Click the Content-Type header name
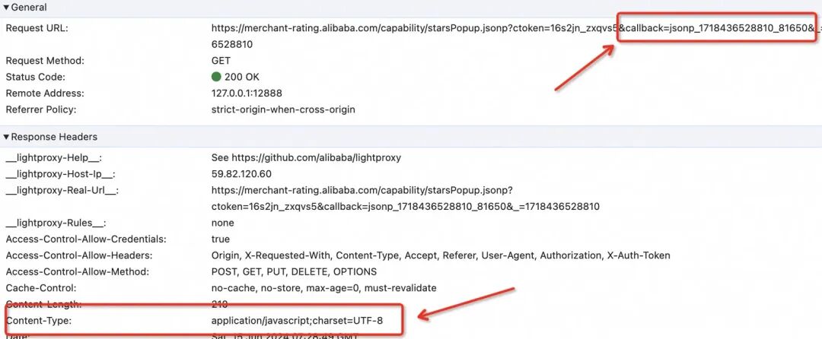This screenshot has height=339, width=822. [x=38, y=320]
